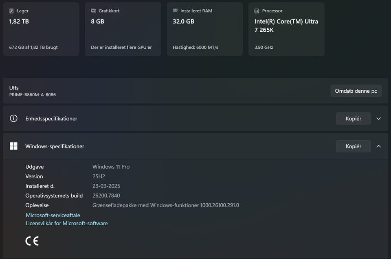The height and width of the screenshot is (259, 391).
Task: Click the CE certification mark
Action: [x=32, y=241]
